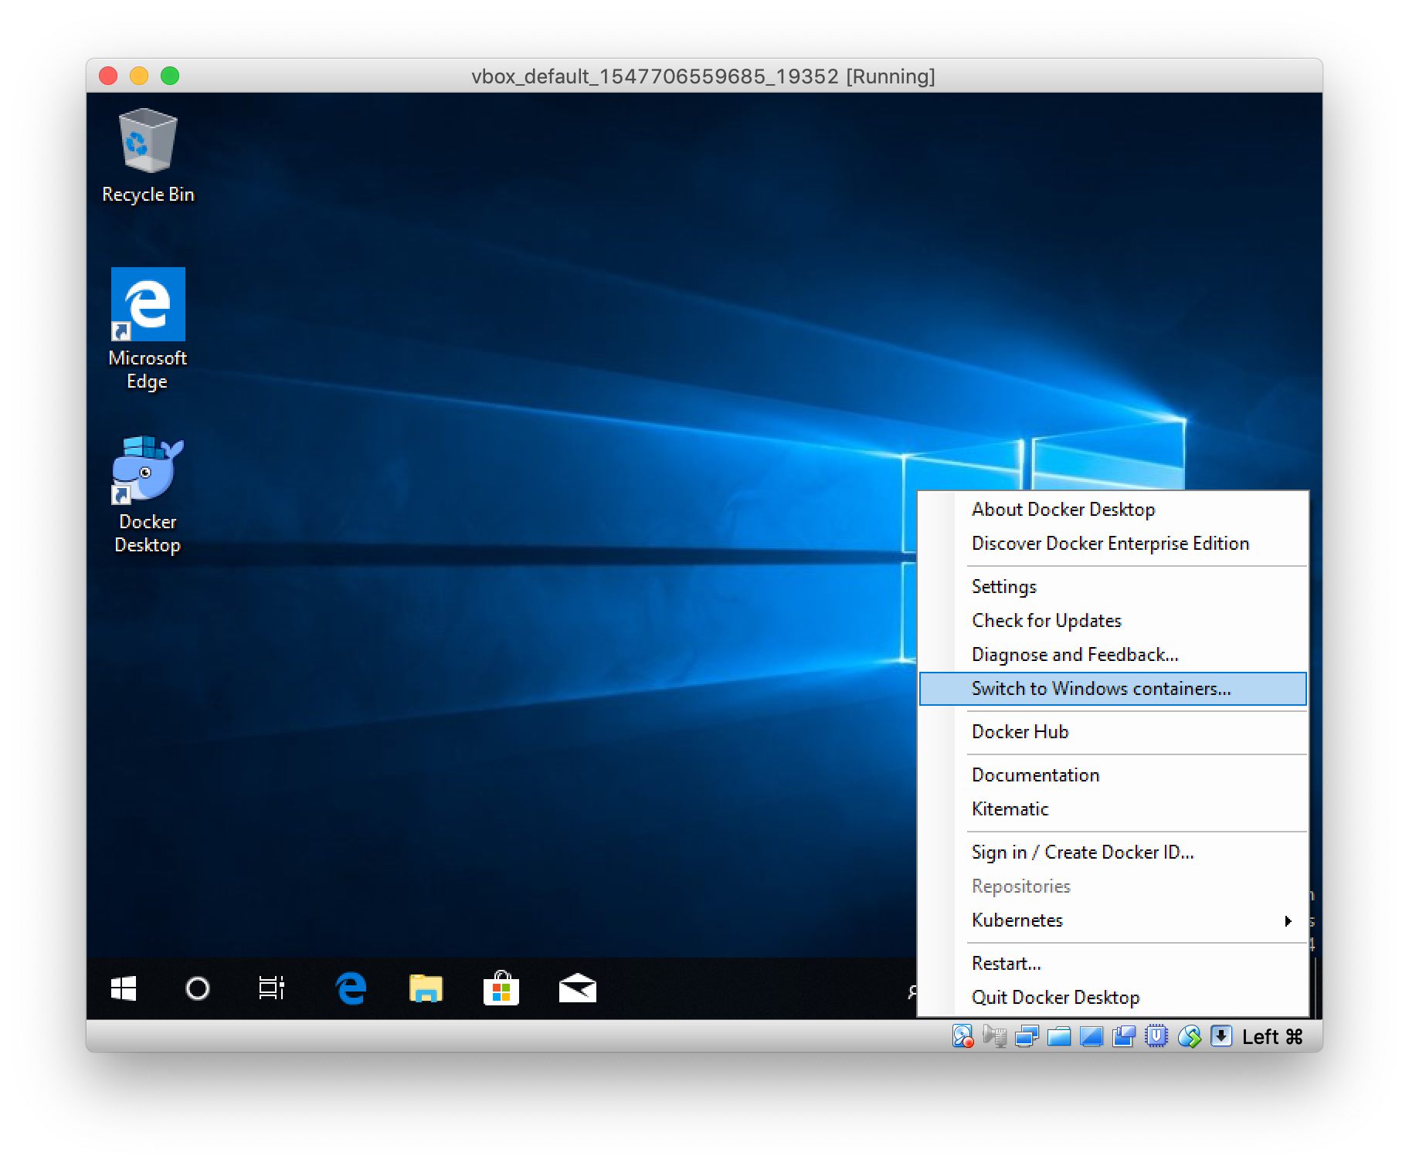Open the Mail app in the taskbar
Screen dimensions: 1409x1166
[x=577, y=988]
